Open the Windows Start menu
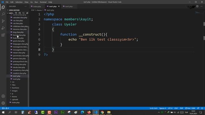The image size is (205, 115). 3,112
